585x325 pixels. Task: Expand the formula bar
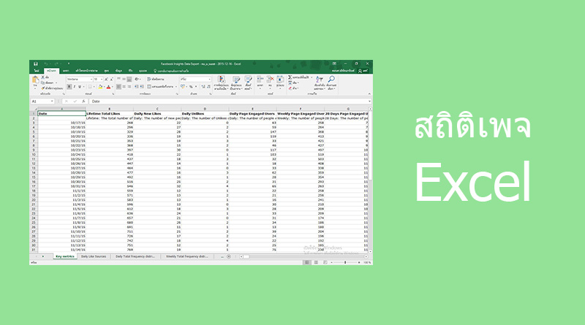point(369,102)
